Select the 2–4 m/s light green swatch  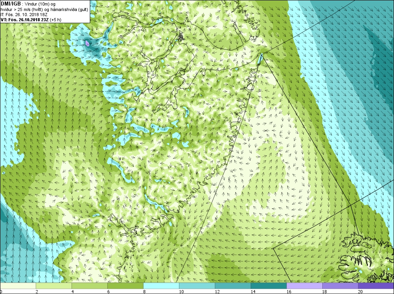click(54, 286)
